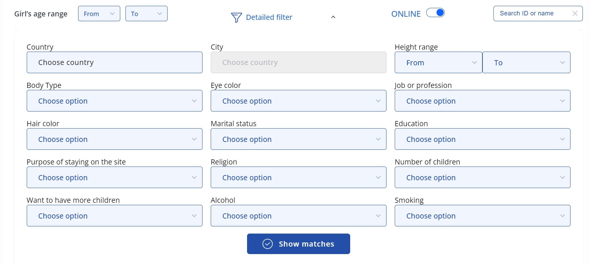
Task: Click the funnel Detailed filter icon
Action: tap(236, 17)
